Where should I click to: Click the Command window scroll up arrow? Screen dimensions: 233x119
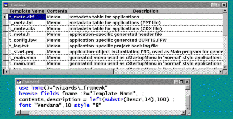(188, 87)
